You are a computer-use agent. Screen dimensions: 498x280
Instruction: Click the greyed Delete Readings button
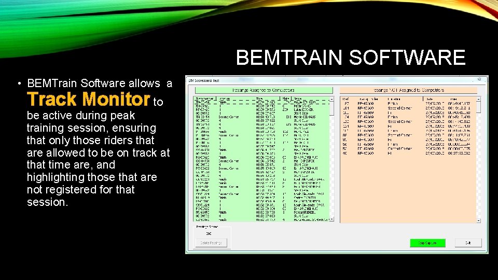(211, 243)
